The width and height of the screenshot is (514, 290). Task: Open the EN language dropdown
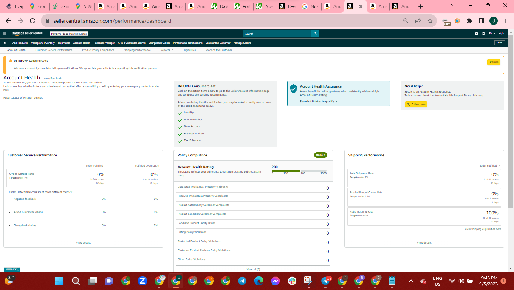(x=492, y=34)
